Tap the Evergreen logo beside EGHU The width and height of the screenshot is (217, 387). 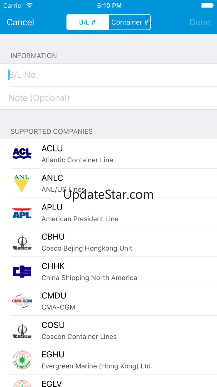coord(22,360)
